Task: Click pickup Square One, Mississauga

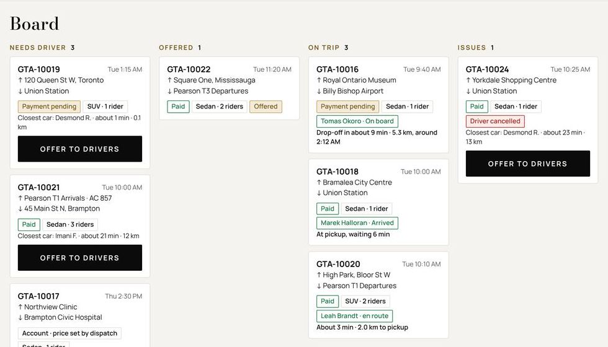Action: coord(212,80)
